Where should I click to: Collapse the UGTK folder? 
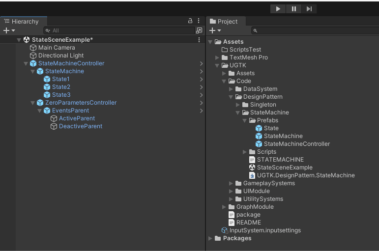[x=217, y=65]
